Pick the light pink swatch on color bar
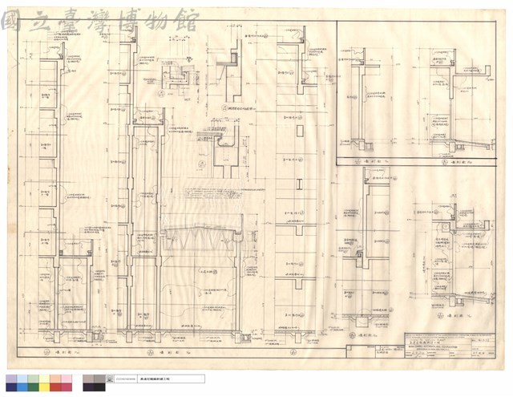Viewport: 513px width, 397px height. click(x=67, y=379)
